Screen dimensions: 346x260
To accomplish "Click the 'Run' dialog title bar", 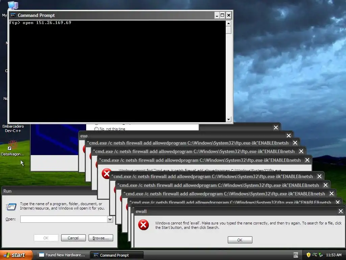I will pyautogui.click(x=49, y=191).
